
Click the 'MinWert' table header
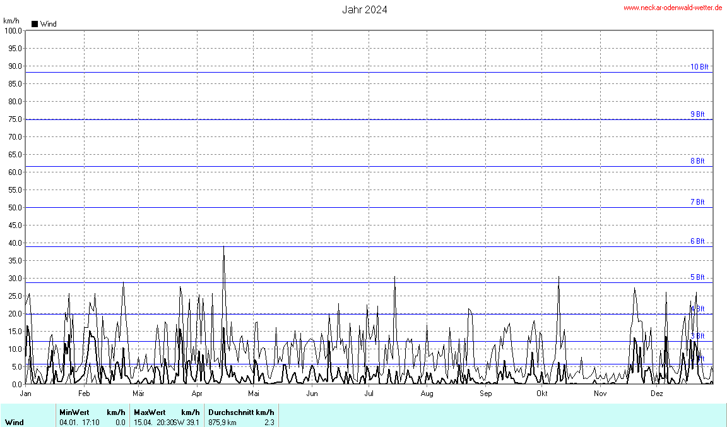[74, 412]
